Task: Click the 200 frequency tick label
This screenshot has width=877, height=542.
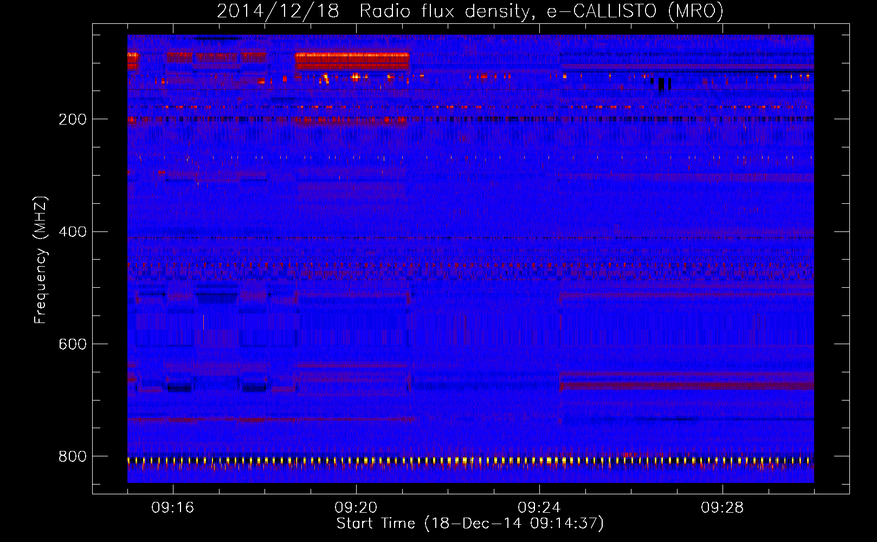Action: pyautogui.click(x=73, y=119)
